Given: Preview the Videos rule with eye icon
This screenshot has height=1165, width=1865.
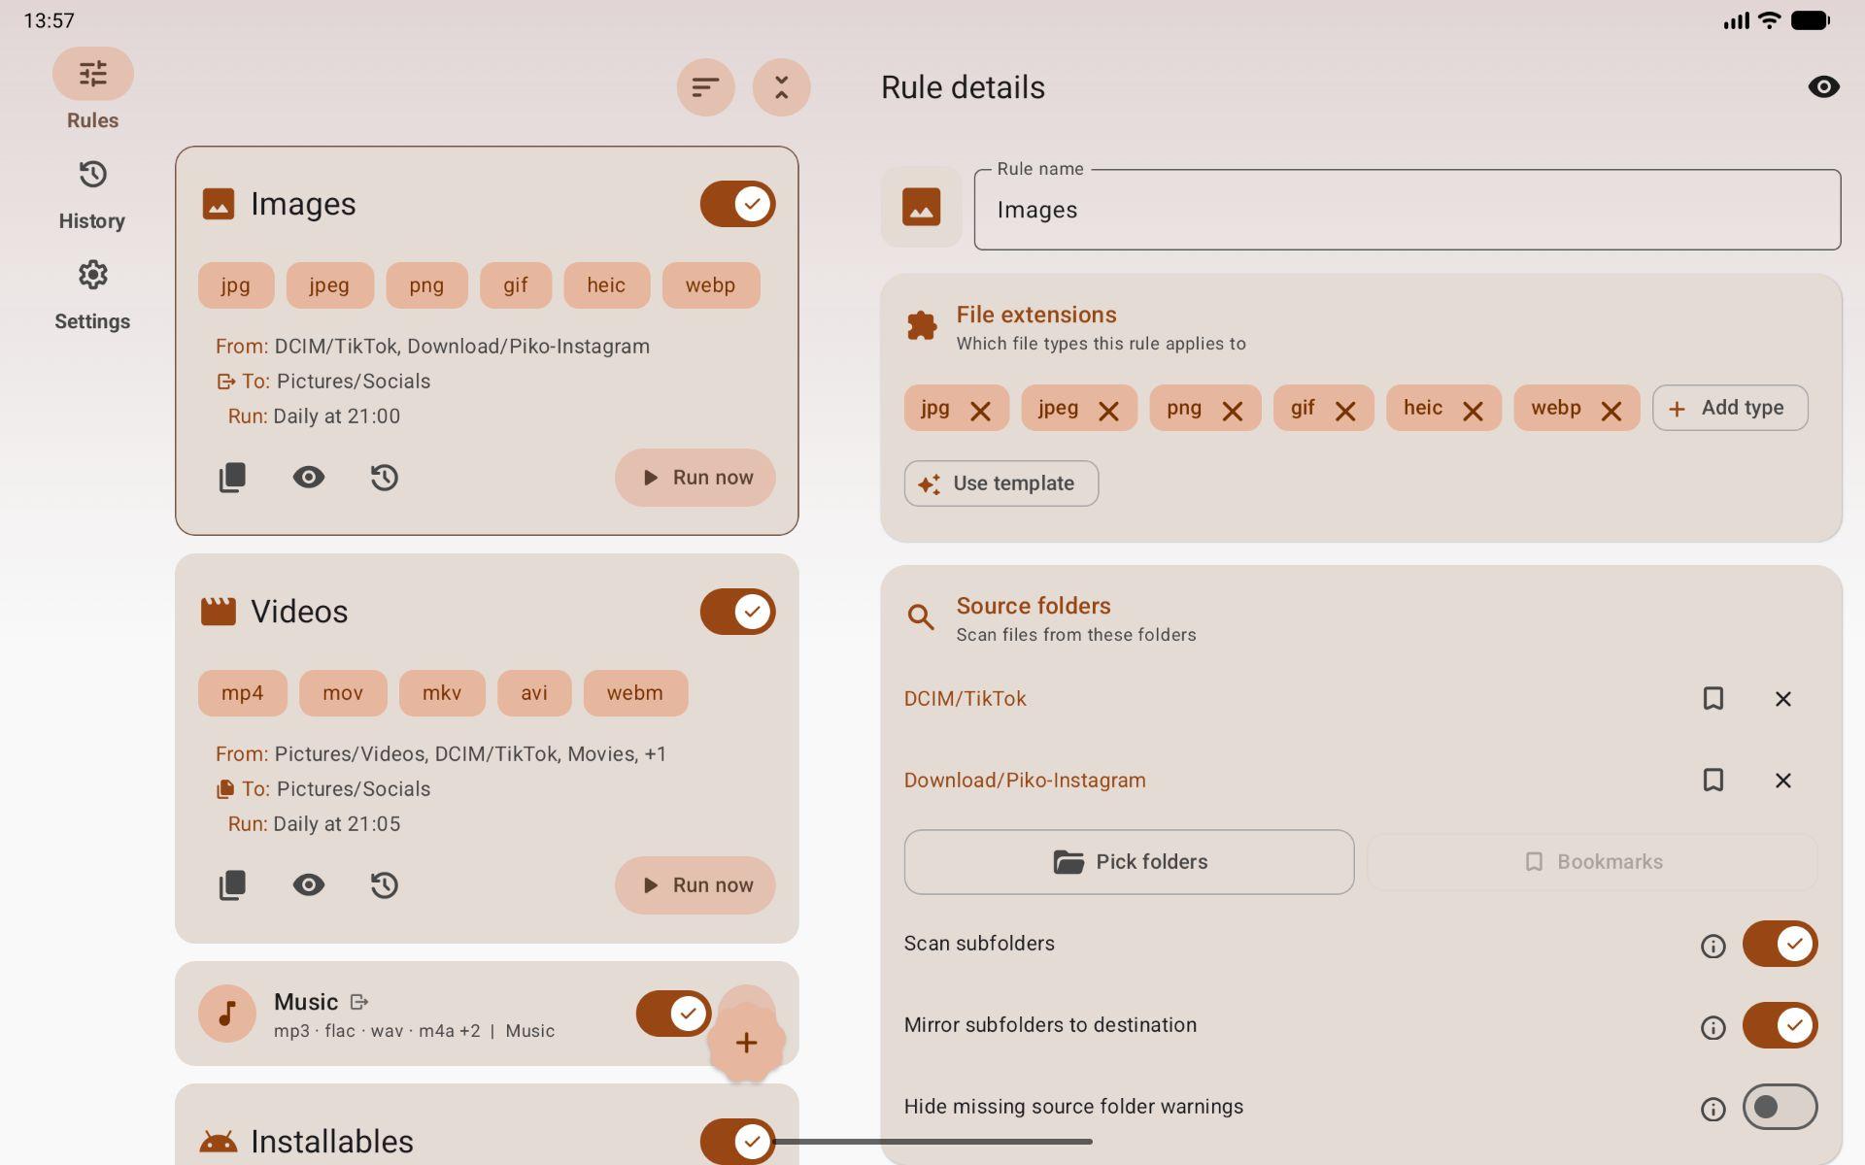Looking at the screenshot, I should [x=309, y=884].
